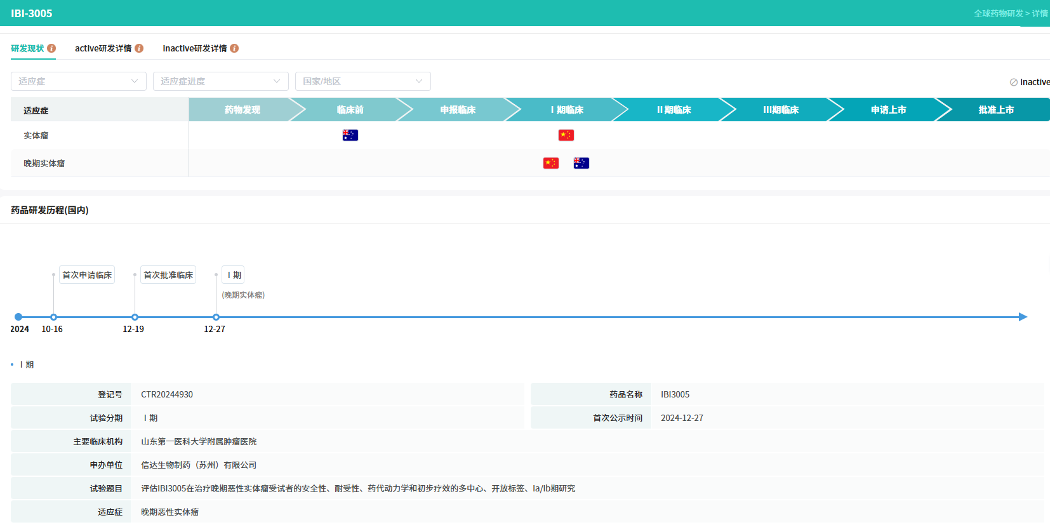The width and height of the screenshot is (1050, 527).
Task: Select the 研发现状 tab
Action: 27,48
